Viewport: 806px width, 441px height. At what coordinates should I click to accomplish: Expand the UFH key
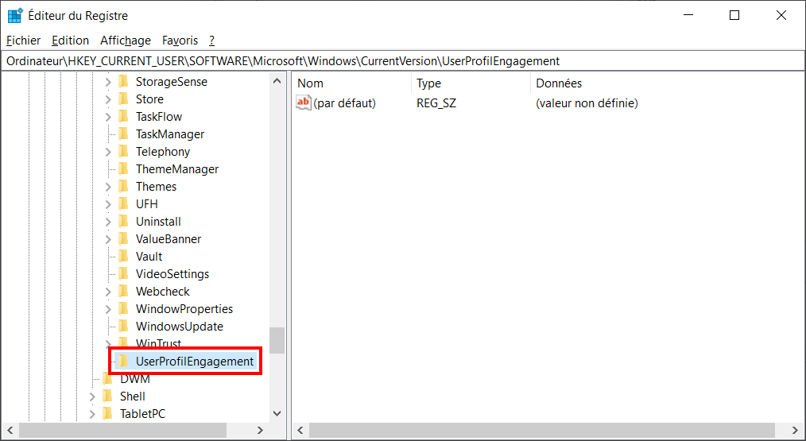tap(108, 204)
